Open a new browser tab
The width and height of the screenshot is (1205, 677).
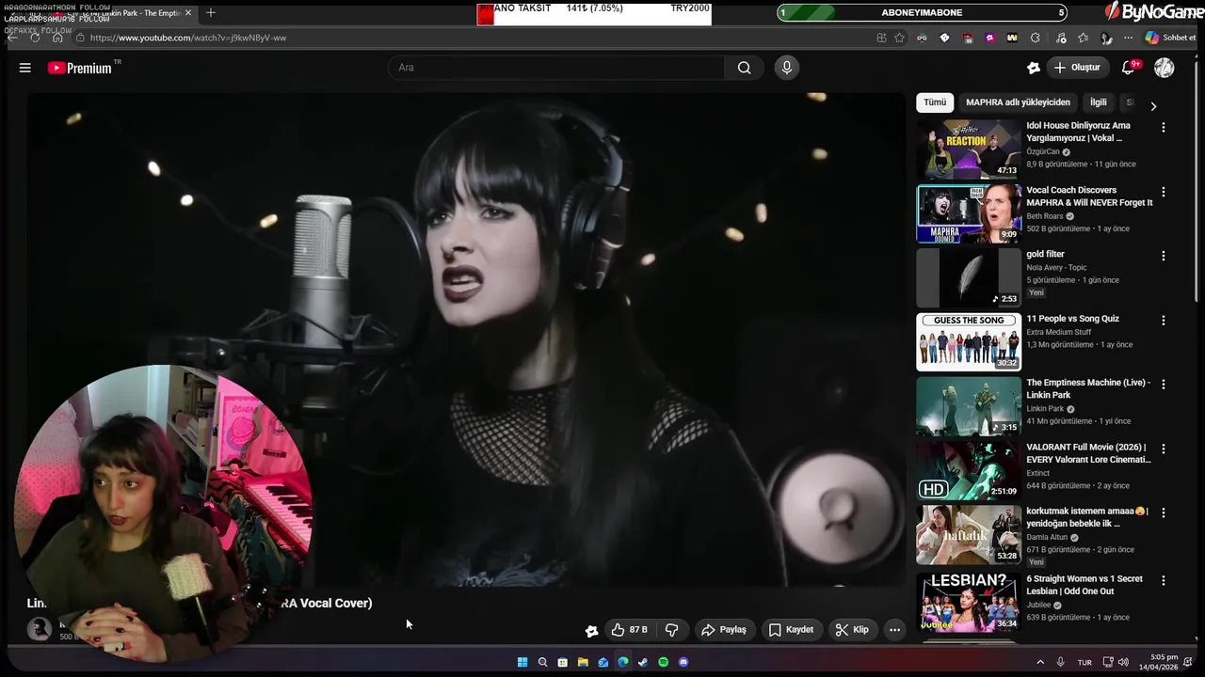[211, 13]
